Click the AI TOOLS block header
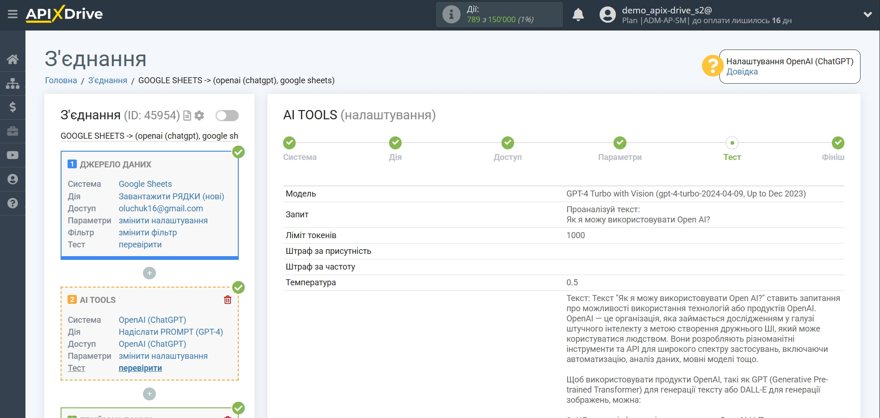Screen dimensions: 880x418 point(98,300)
